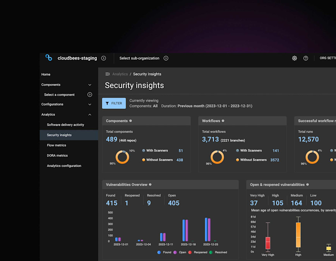
Task: Hide the Resolved series via its legend marker
Action: click(x=210, y=252)
